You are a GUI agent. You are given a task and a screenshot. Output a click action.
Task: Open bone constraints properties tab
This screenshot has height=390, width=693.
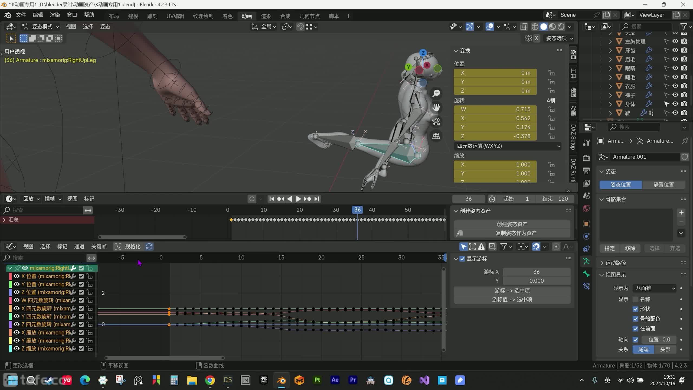[x=586, y=286]
